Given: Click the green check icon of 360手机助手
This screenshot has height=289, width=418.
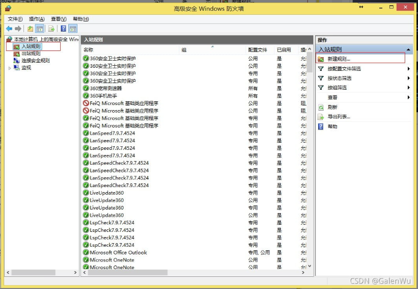Looking at the screenshot, I should [86, 95].
